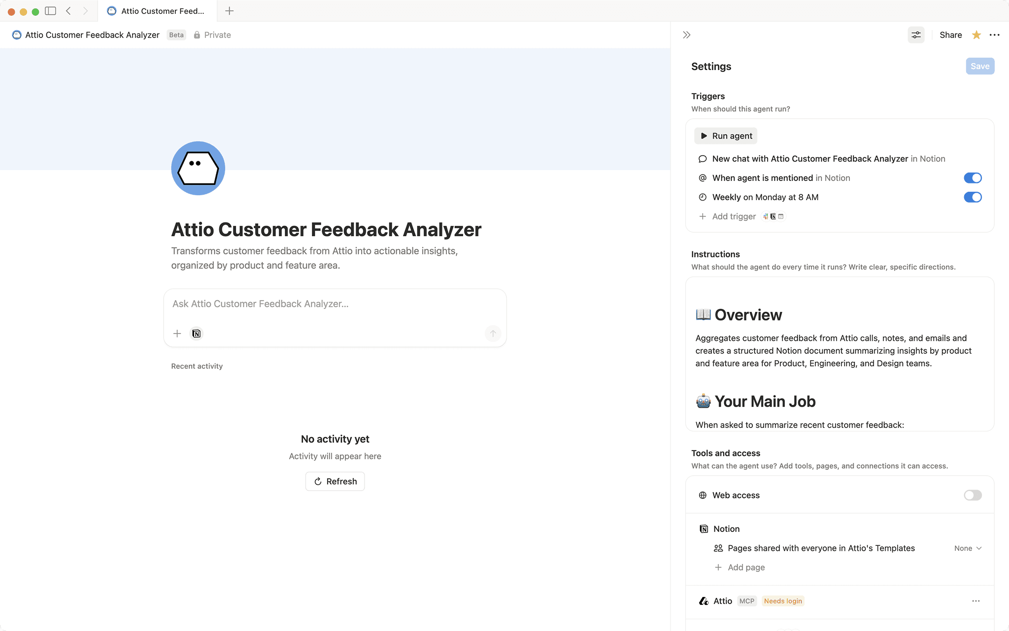
Task: Click the Attio MCP connection icon
Action: [x=703, y=601]
